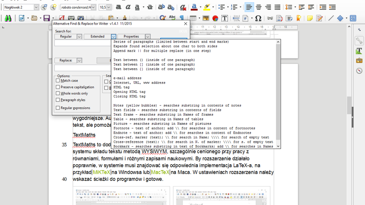Justify the paragraph
Image resolution: width=365 pixels, height=205 pixels.
277,7
